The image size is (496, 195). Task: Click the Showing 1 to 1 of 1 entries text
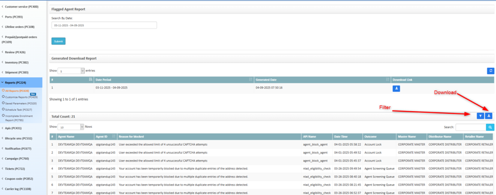[x=69, y=99]
